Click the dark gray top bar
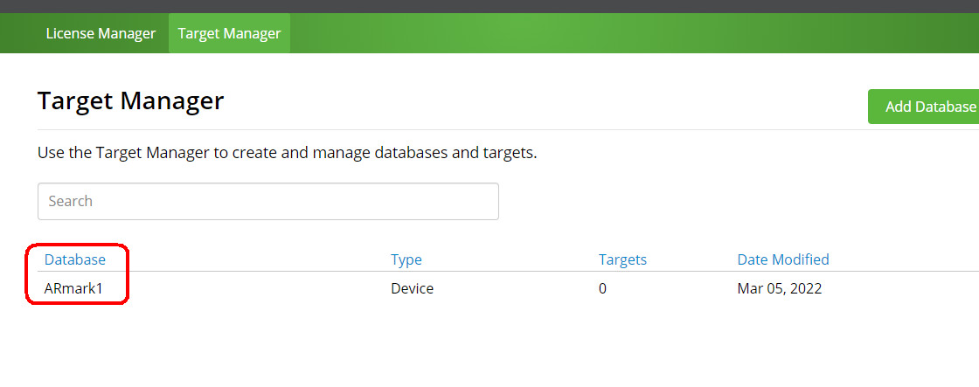This screenshot has width=979, height=387. [x=489, y=6]
